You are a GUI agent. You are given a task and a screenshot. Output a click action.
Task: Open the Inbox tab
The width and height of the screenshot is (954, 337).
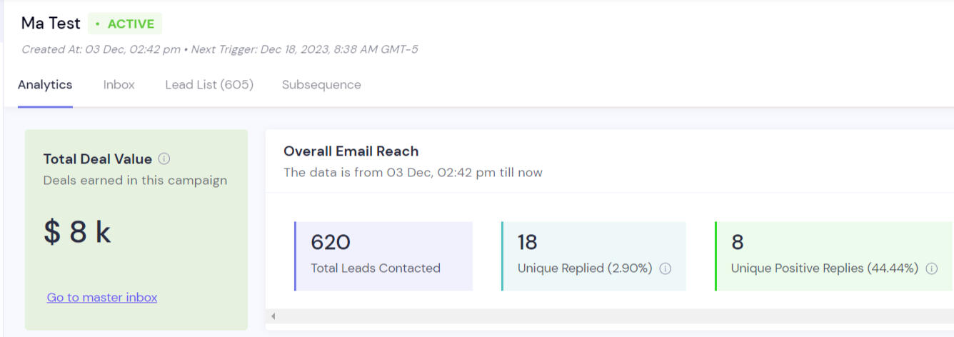click(119, 84)
